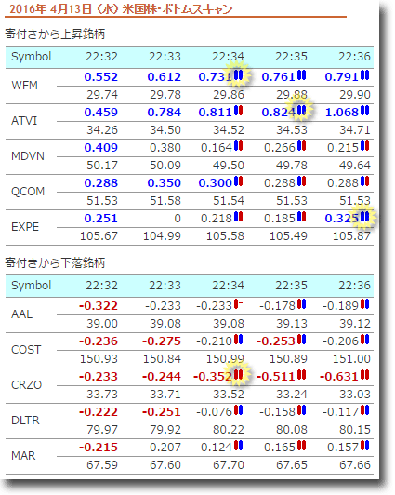
Task: Click candlestick icon beside WFM value 0.731
Action: point(238,75)
